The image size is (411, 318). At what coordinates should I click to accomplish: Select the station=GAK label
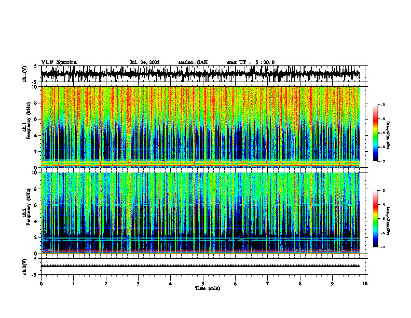193,62
